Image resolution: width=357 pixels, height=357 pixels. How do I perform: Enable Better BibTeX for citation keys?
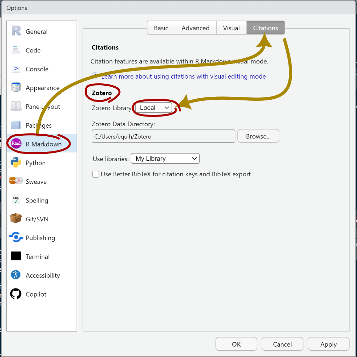[96, 174]
